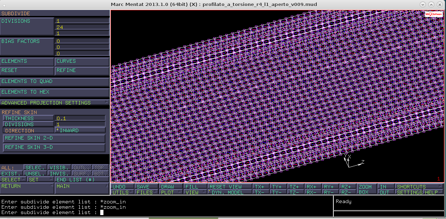Click the command input line
446x219 pixels.
click(x=166, y=212)
